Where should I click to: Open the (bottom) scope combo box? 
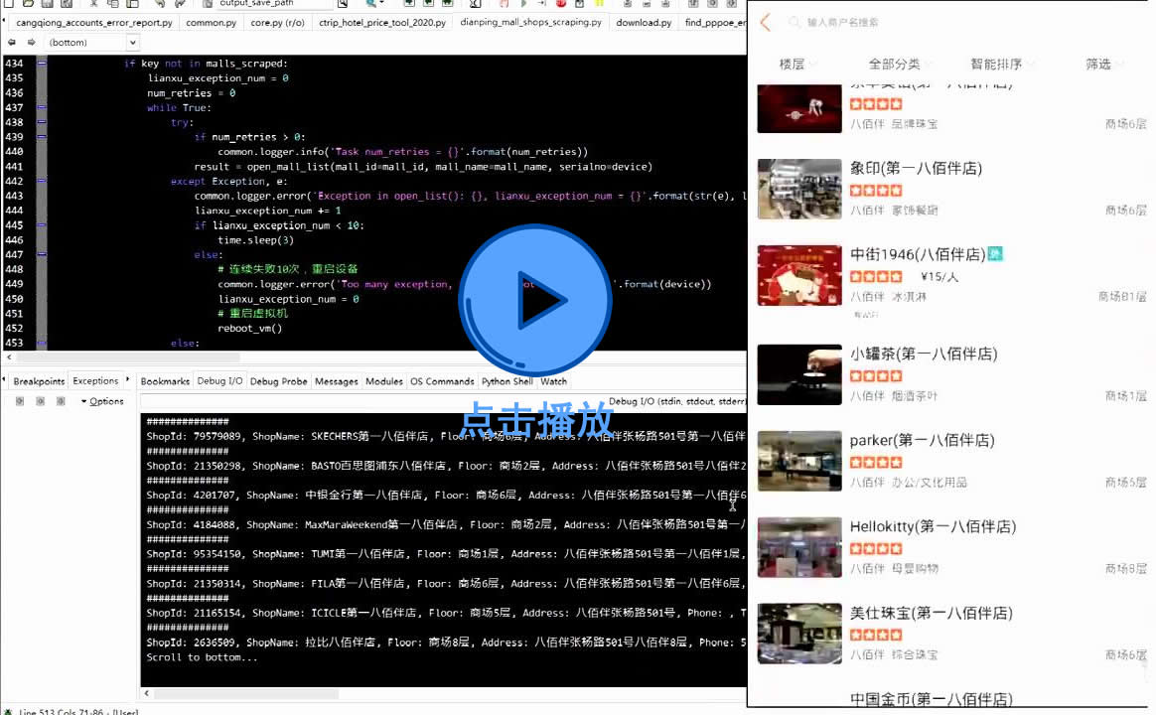click(91, 43)
